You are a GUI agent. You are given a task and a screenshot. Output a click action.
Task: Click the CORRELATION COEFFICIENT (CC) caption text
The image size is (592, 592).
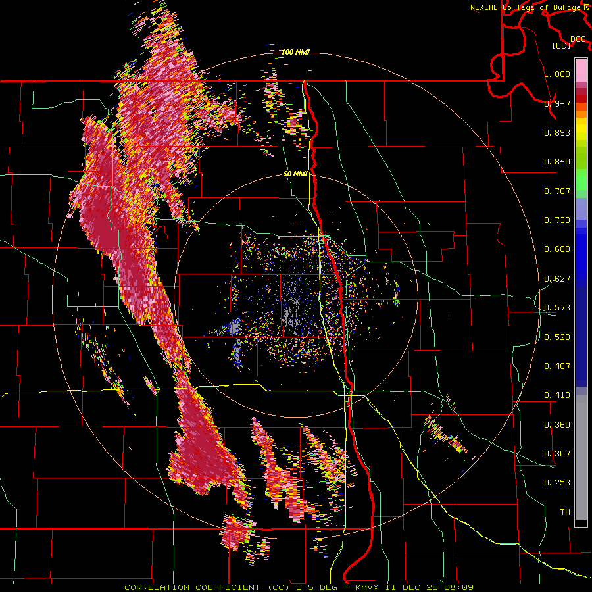coord(207,587)
